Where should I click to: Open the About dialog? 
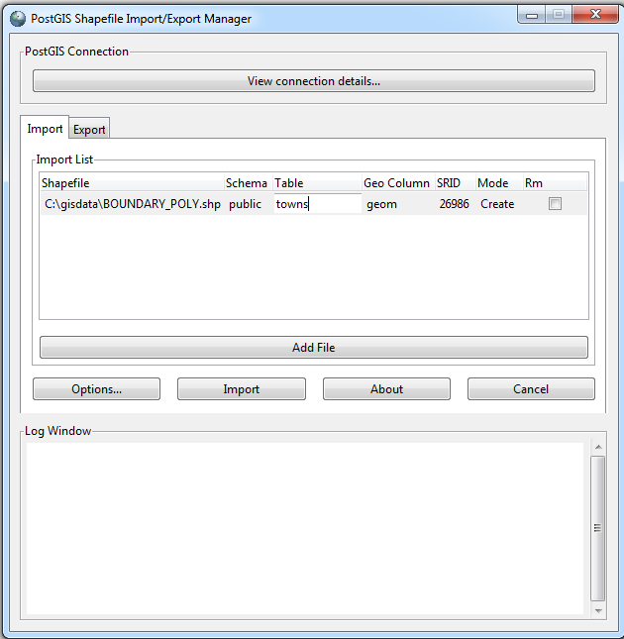[386, 388]
